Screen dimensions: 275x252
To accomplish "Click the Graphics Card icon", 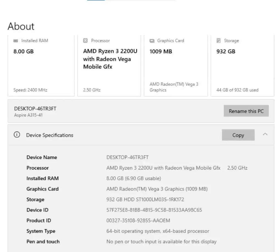I will coord(152,40).
